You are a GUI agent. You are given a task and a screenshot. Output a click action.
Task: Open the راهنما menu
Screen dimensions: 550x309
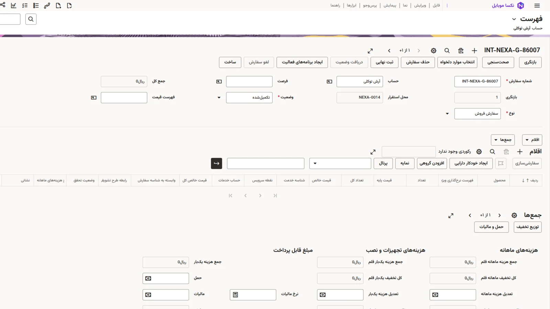point(335,5)
